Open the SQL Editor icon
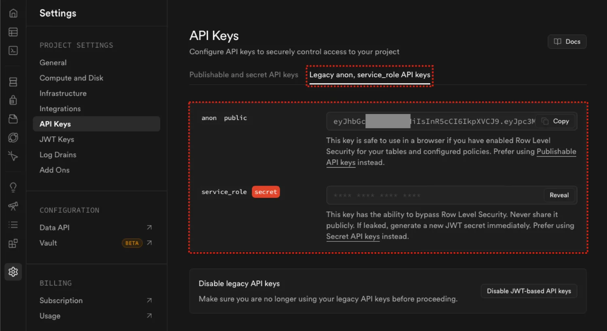The height and width of the screenshot is (331, 607). click(13, 50)
